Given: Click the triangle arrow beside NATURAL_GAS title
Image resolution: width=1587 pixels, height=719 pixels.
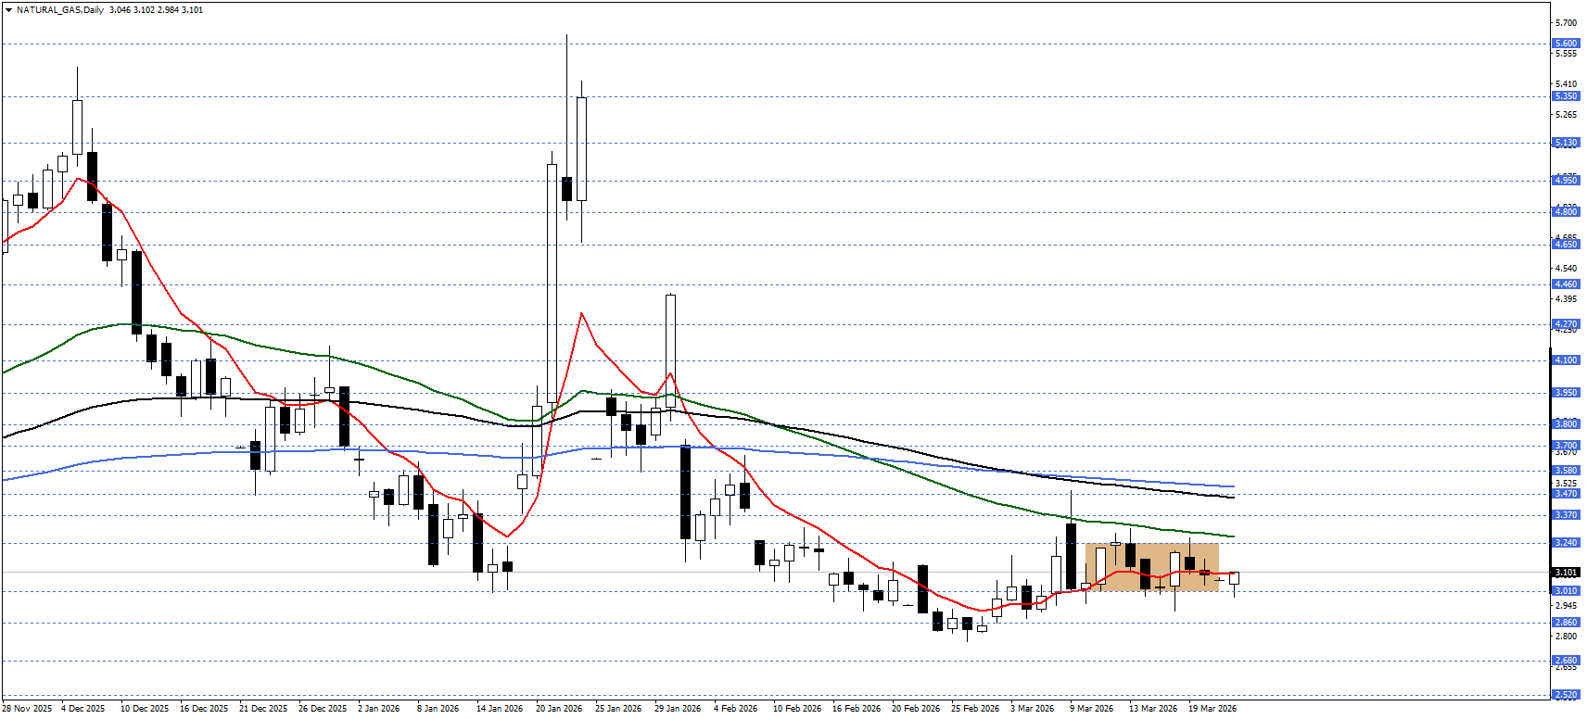Looking at the screenshot, I should tap(8, 10).
